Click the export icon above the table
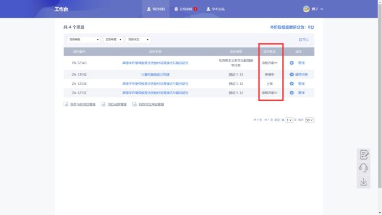 (300, 39)
